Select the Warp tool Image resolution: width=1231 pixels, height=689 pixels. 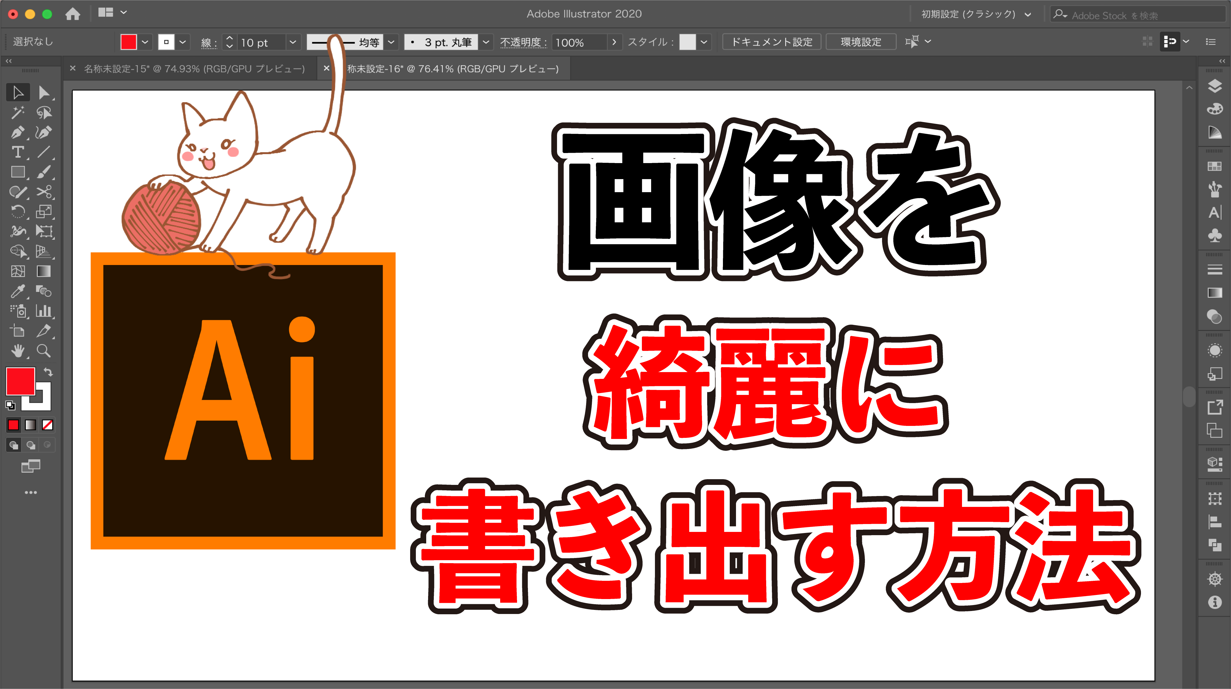18,232
